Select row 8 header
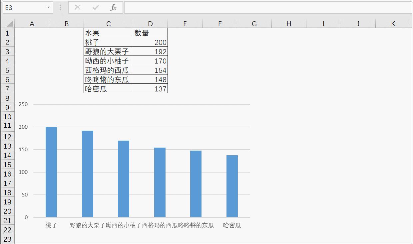The image size is (413, 244). coord(8,98)
